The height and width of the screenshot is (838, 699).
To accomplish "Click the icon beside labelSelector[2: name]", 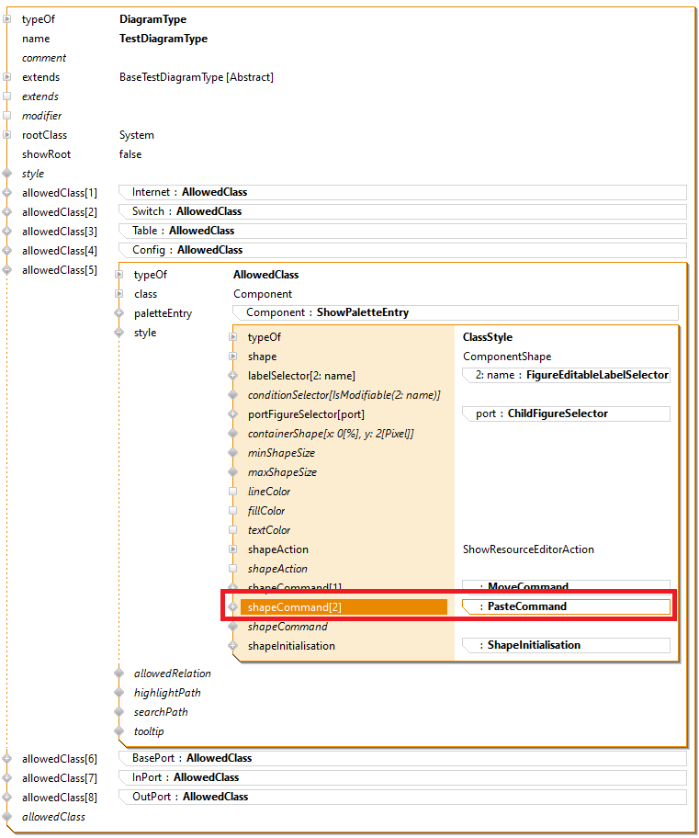I will coord(232,376).
